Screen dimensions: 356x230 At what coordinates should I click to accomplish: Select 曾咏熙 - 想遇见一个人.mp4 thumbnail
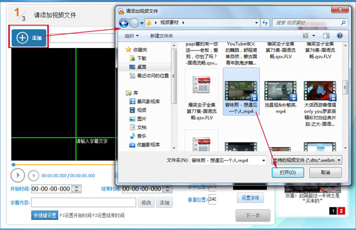point(241,91)
